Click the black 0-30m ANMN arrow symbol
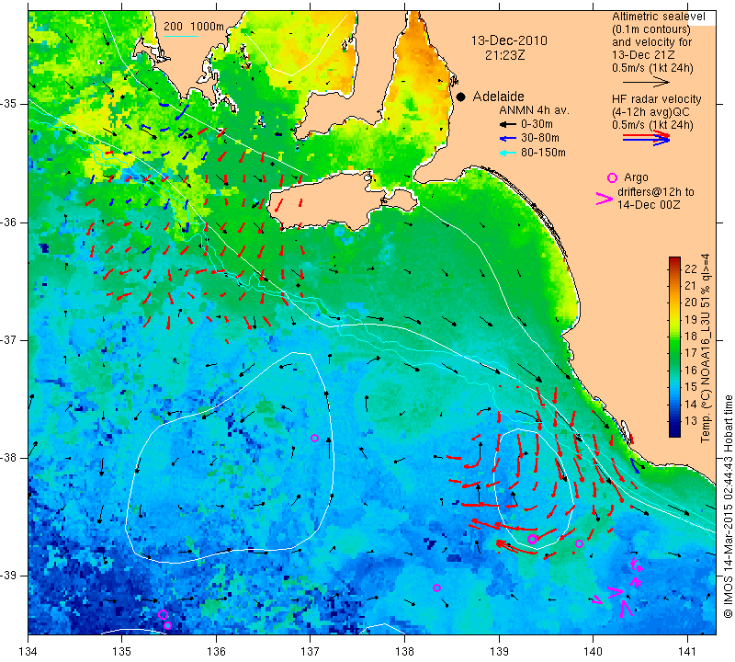735x662 pixels. tap(507, 125)
